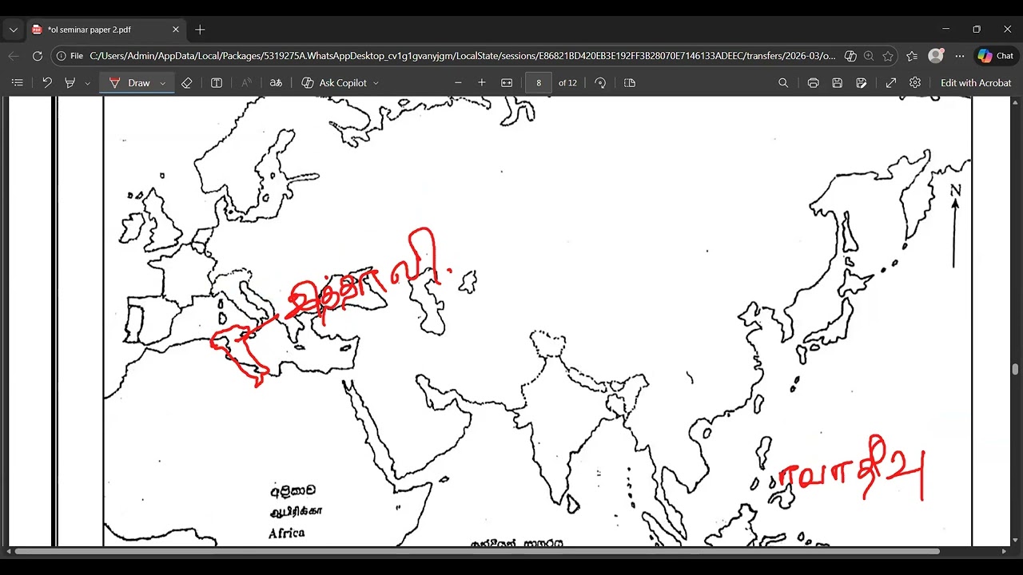Screen dimensions: 1023x575
Task: Select the 'ol seminar paper 2.pdf' tab
Action: [106, 30]
